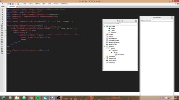Image resolution: width=179 pixels, height=100 pixels.
Task: Collapse code fold arrow at line 10
Action: coord(6,25)
